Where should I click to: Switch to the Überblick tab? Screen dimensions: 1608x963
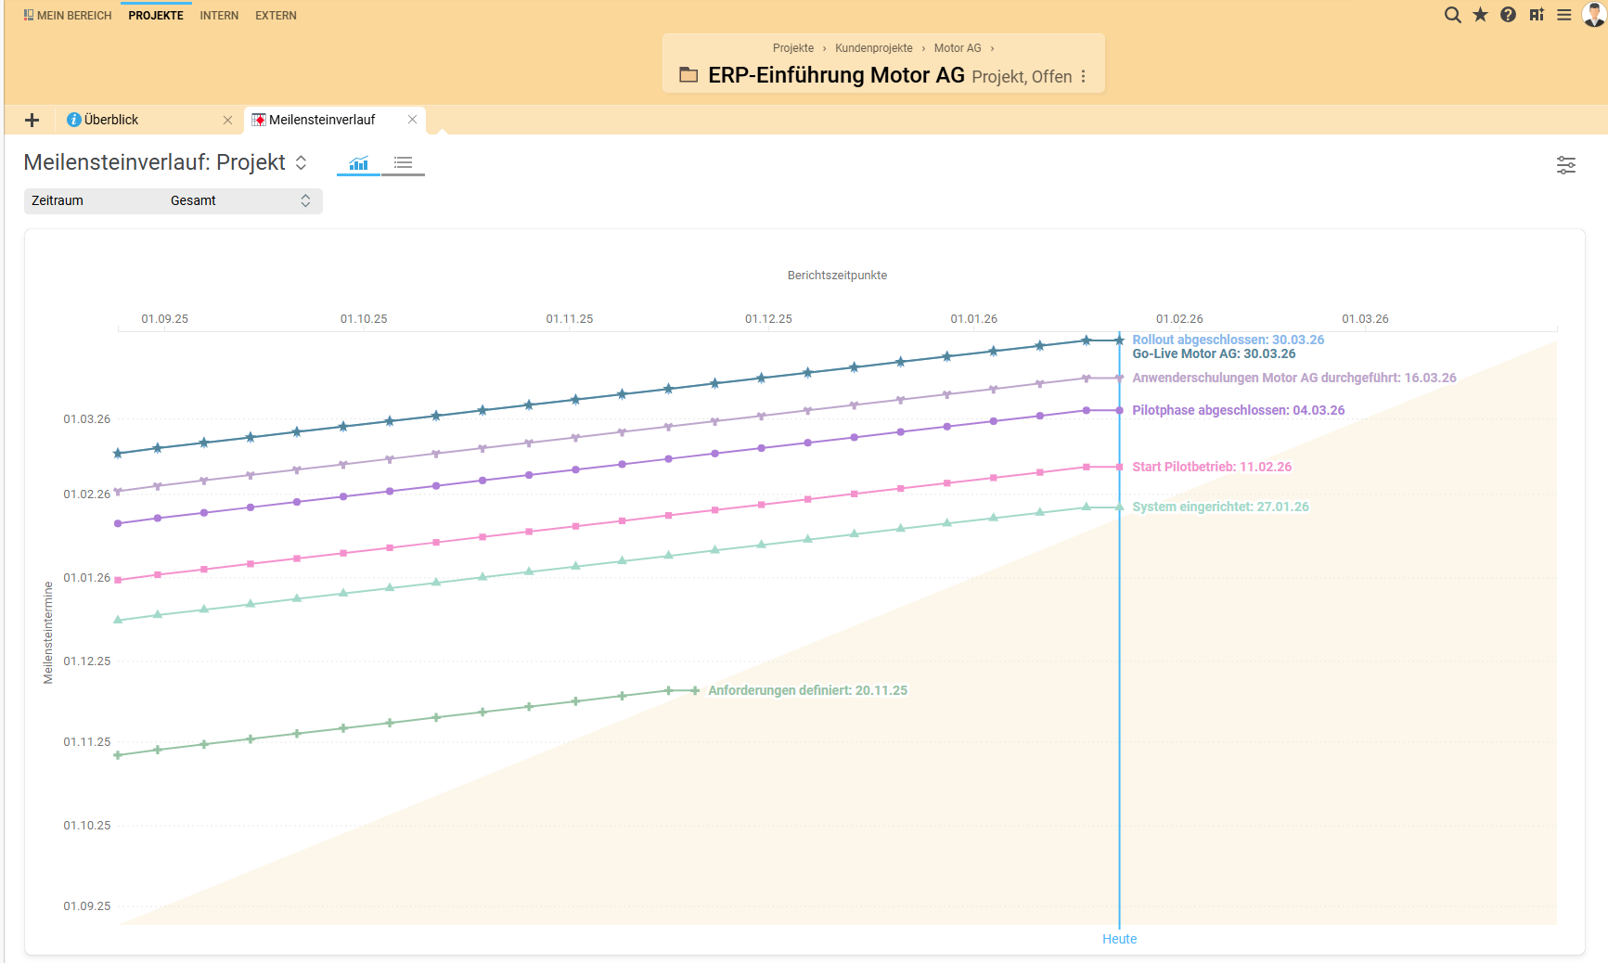tap(111, 120)
